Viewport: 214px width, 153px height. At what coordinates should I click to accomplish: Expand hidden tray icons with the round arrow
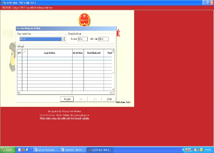(x=183, y=150)
